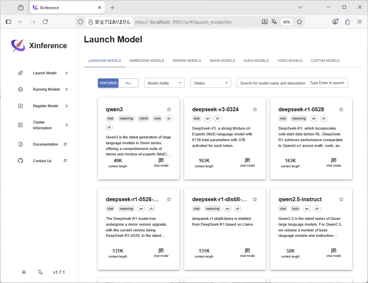Toggle the browser sidebar panel icon

[x=8, y=22]
